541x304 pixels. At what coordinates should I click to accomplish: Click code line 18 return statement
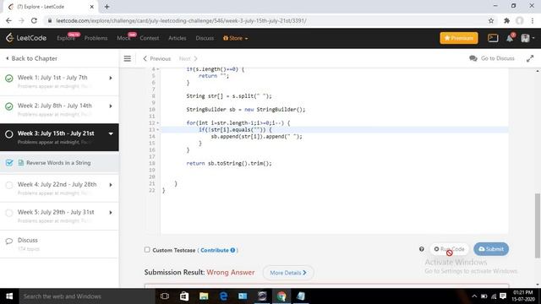point(229,163)
